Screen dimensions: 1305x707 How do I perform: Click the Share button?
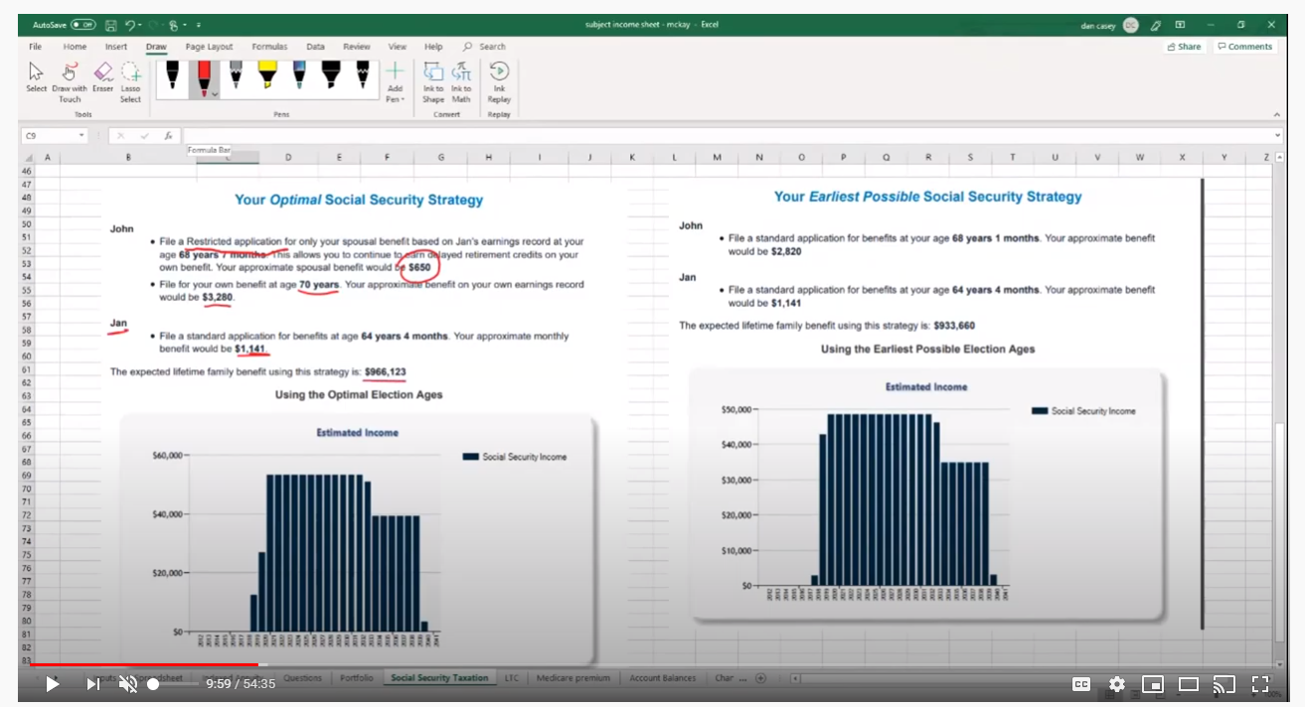pos(1183,47)
